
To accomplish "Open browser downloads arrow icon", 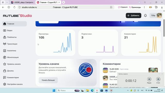I will (x=162, y=7).
